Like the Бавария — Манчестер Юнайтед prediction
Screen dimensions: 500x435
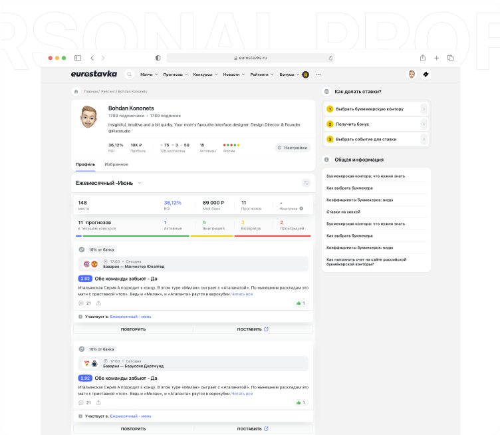point(301,303)
